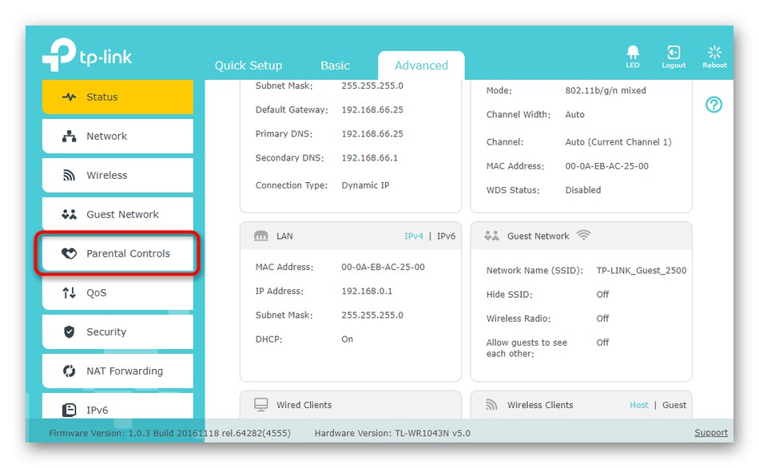Open the Network menu item
Image resolution: width=759 pixels, height=468 pixels.
[x=117, y=136]
